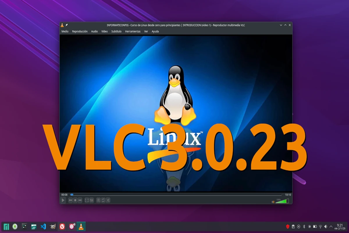Open the red shield tray icon
The height and width of the screenshot is (233, 349).
pyautogui.click(x=287, y=227)
